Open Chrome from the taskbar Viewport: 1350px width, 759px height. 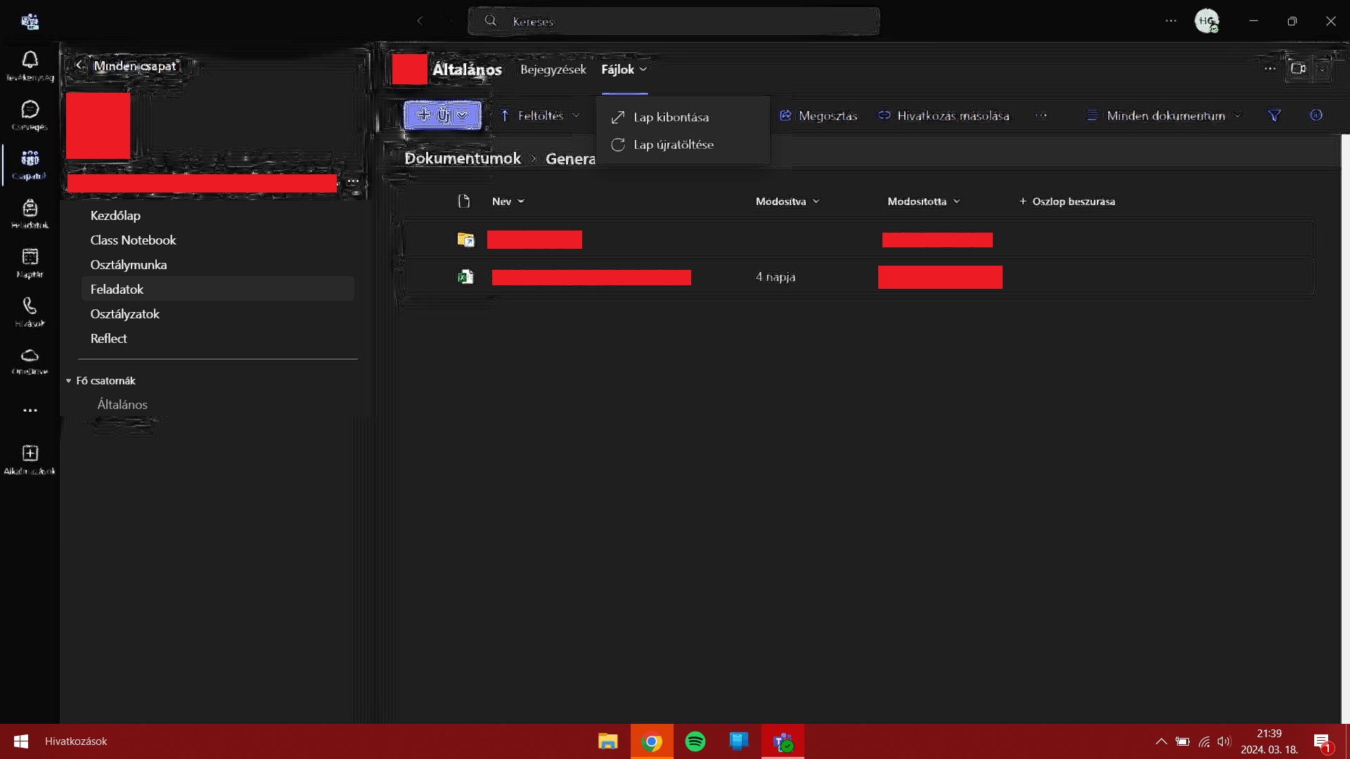point(652,741)
